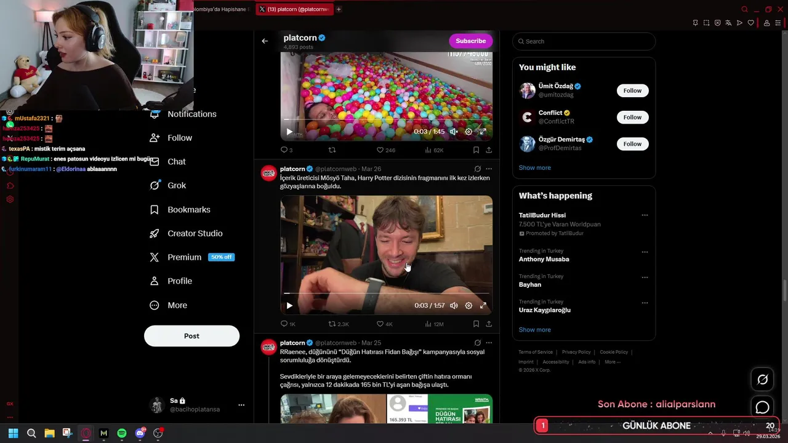The height and width of the screenshot is (443, 788).
Task: Open options for Anthony Musaba trend
Action: (645, 252)
